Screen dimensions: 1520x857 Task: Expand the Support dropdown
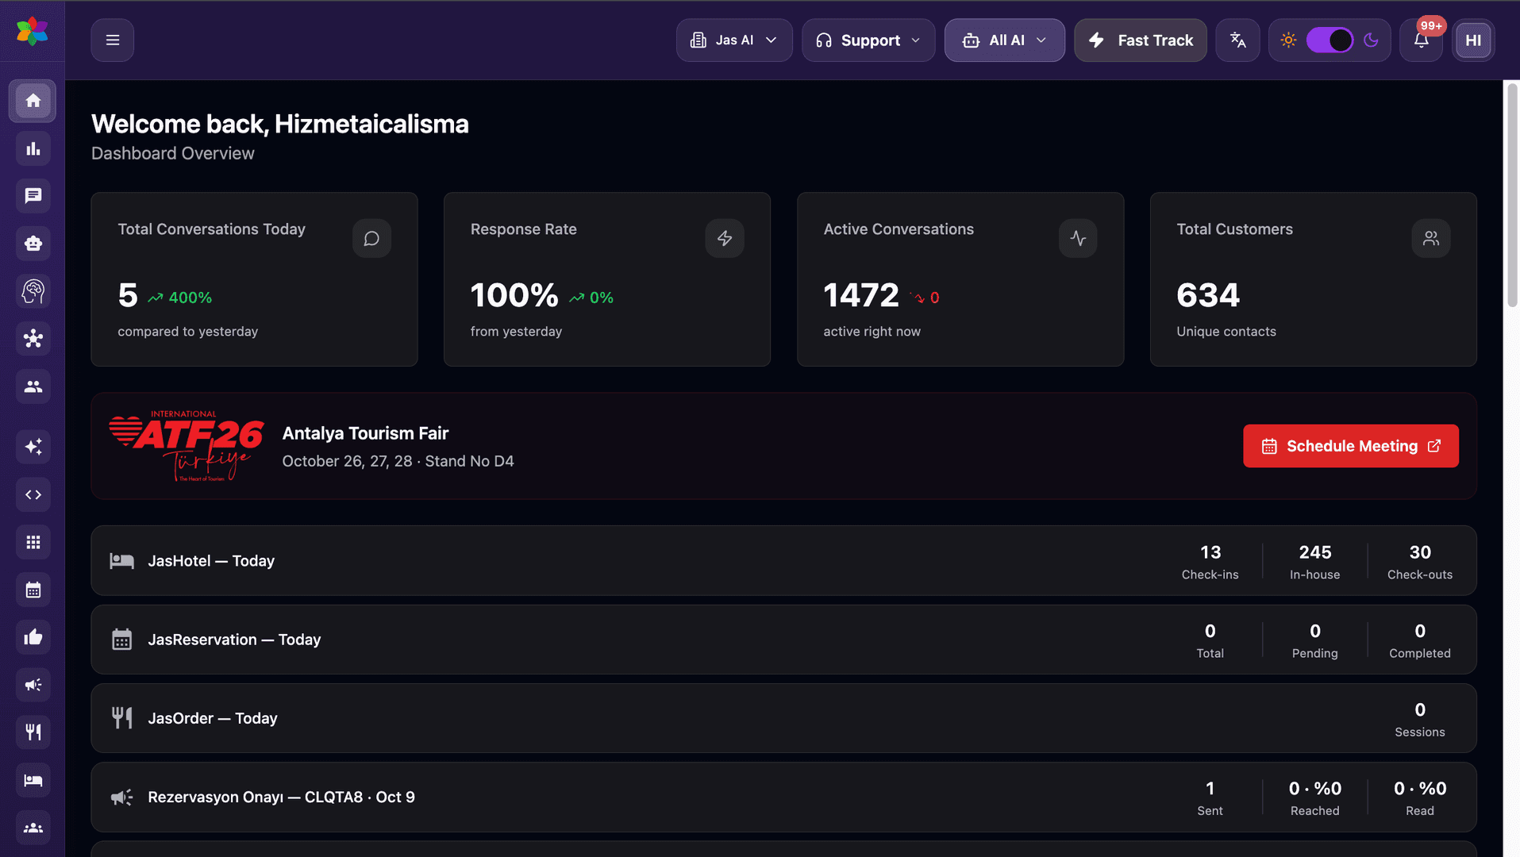click(x=868, y=40)
